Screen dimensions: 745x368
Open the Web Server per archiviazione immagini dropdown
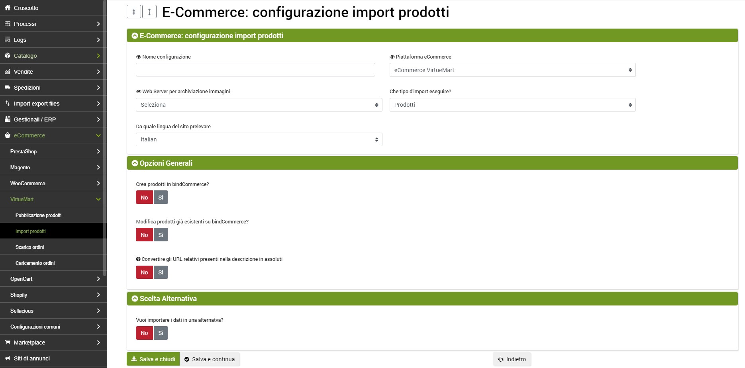[259, 105]
